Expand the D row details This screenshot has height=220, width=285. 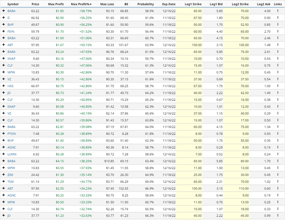[x=3, y=18]
